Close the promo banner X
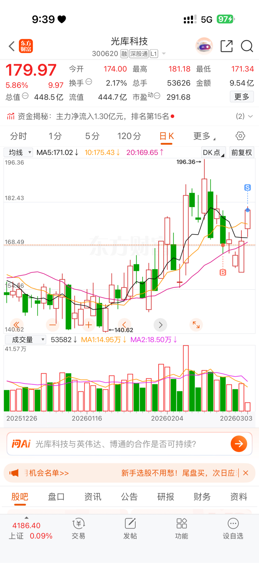Viewport: 259px width, 563px height. (246, 473)
